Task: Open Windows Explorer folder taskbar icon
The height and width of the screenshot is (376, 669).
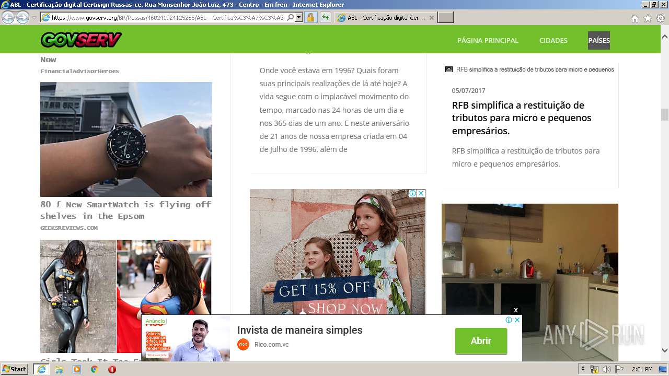Action: [x=59, y=369]
